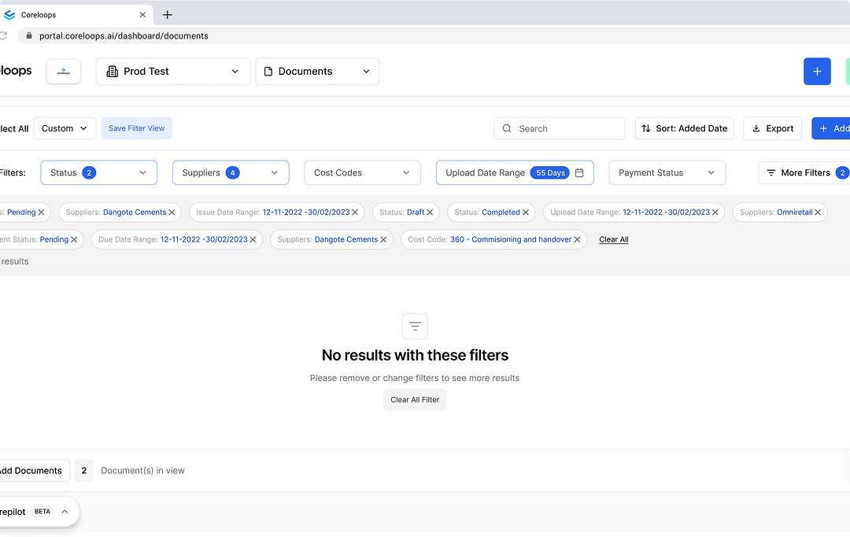
Task: Open Sort: Added Date options
Action: [684, 128]
